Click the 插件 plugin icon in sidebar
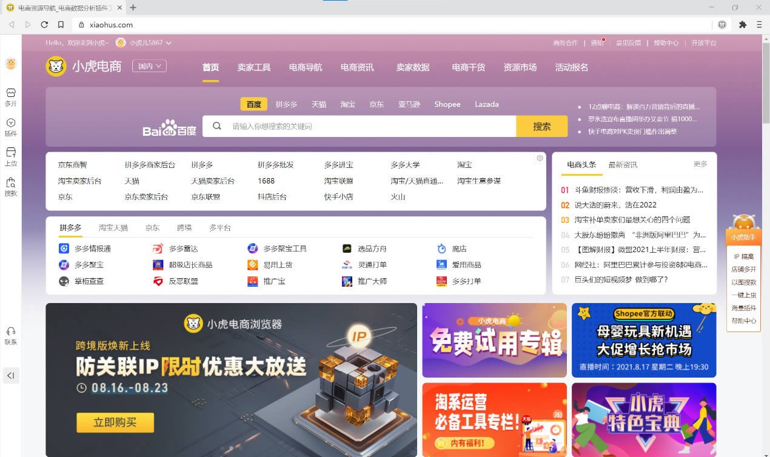 coord(10,122)
